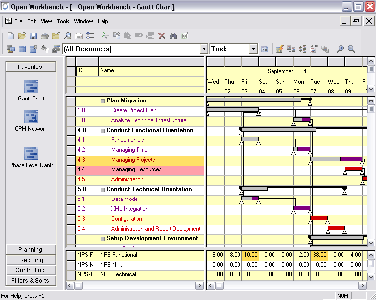Click the scissors Cut icon
This screenshot has width=376, height=300.
[104, 36]
